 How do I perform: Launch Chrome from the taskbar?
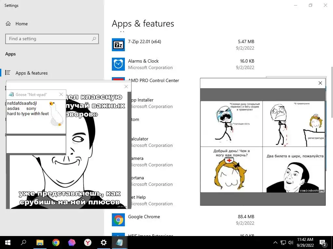pos(56,243)
